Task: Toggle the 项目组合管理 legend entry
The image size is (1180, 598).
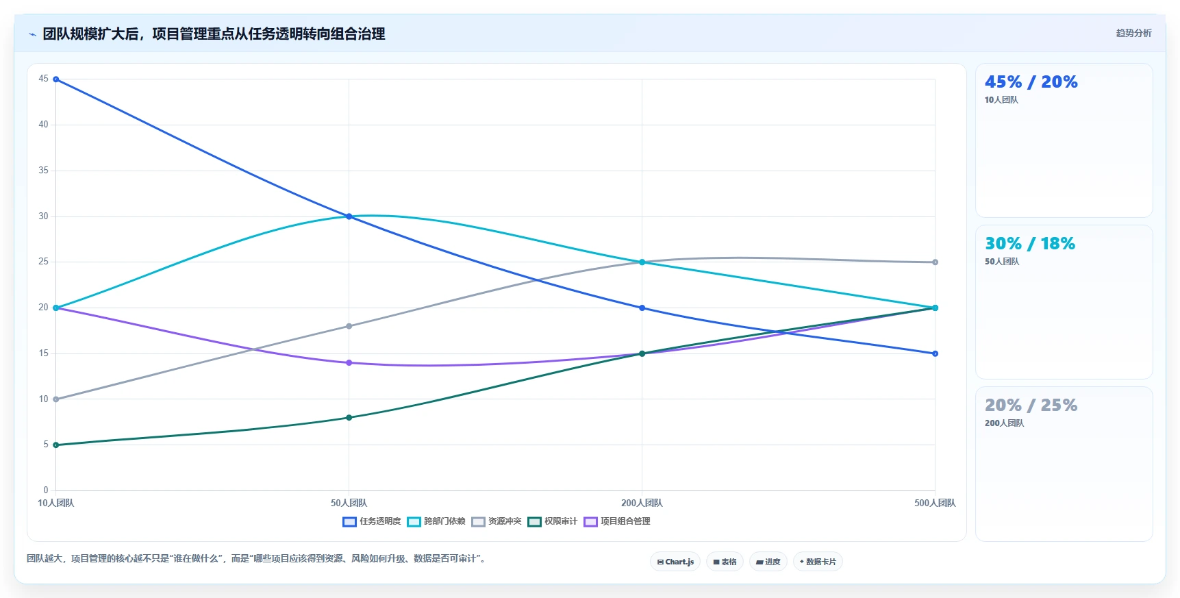Action: (x=617, y=521)
